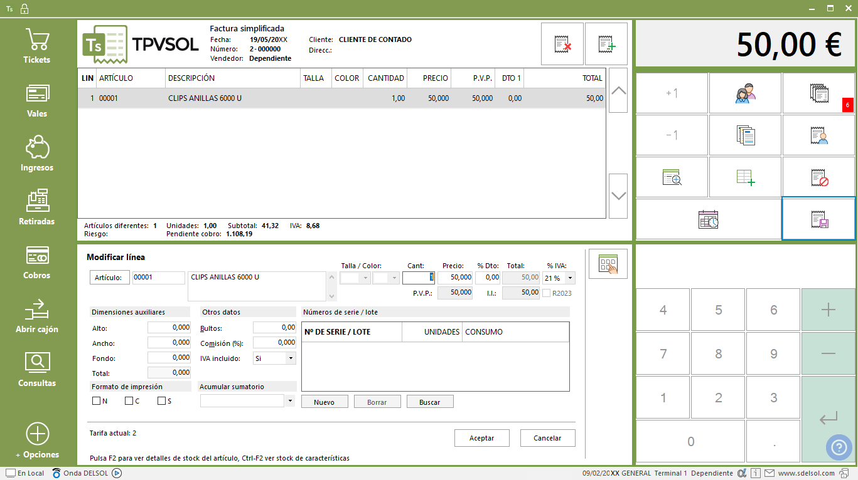Open the Cobros menu item
Image resolution: width=858 pixels, height=480 pixels.
click(x=37, y=262)
